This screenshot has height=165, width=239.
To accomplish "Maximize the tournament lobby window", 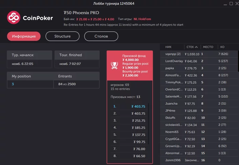I will (x=226, y=3).
